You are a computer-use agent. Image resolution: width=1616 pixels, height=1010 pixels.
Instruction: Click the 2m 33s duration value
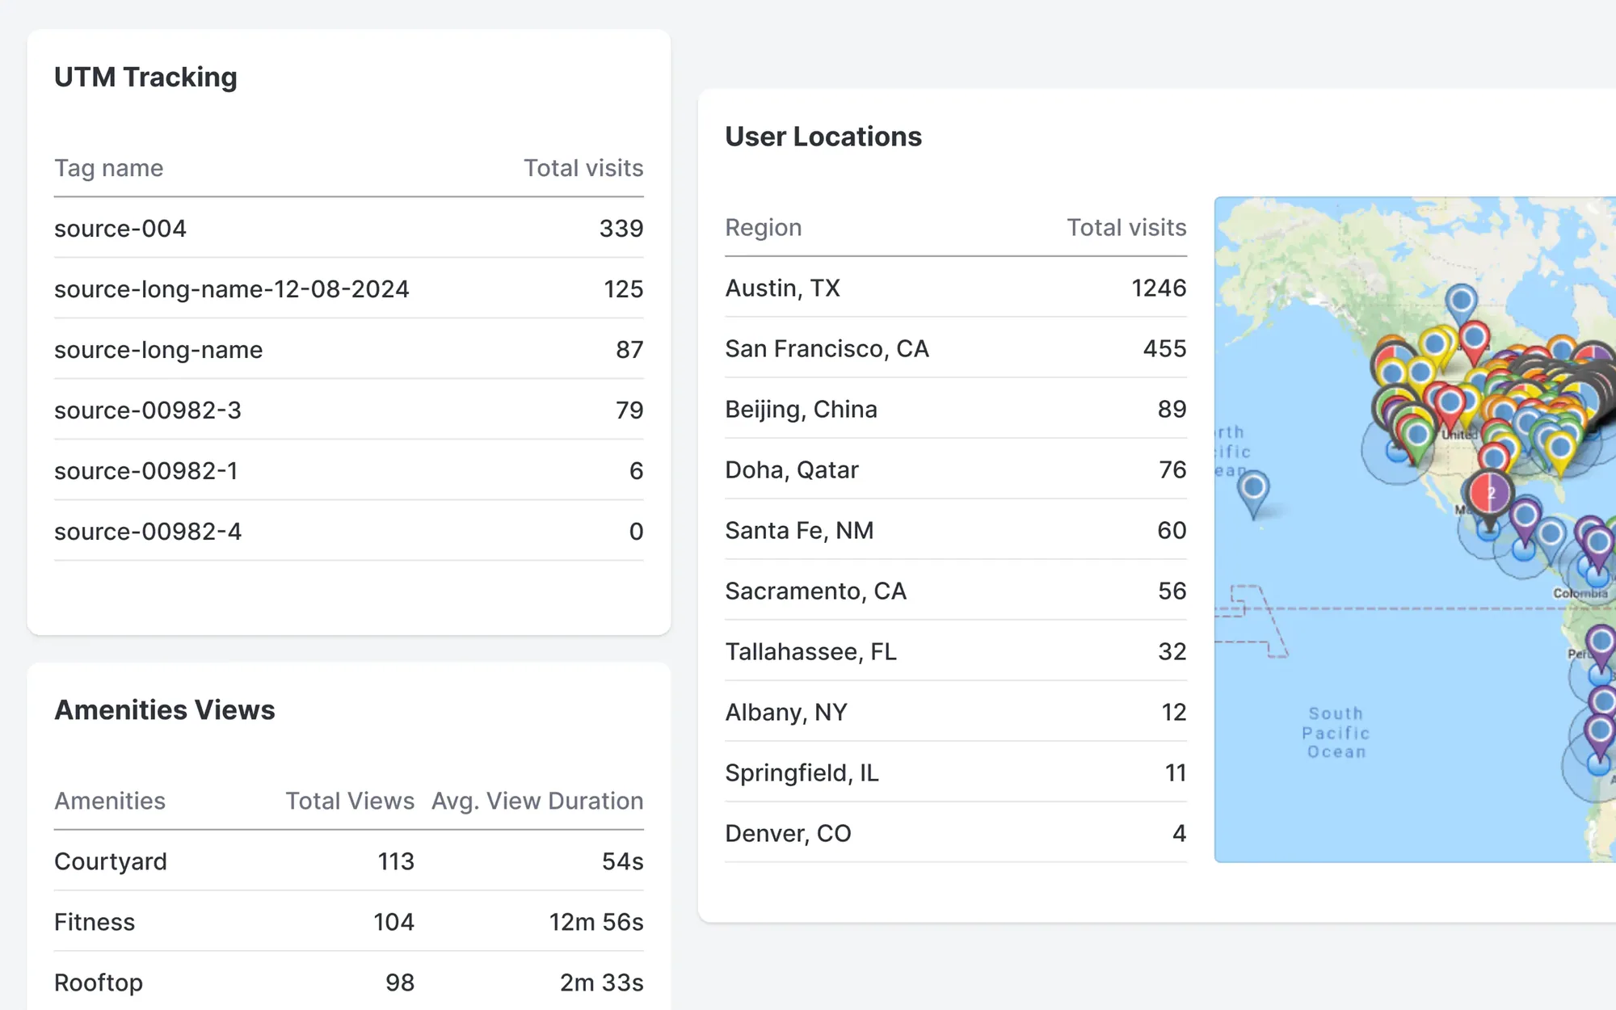tap(601, 983)
